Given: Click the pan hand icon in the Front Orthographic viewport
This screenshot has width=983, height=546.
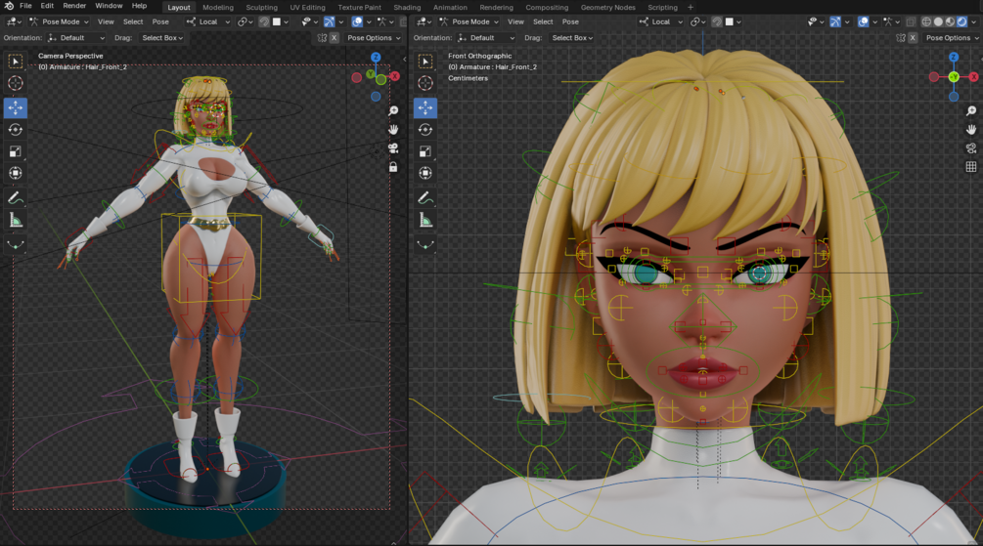Looking at the screenshot, I should click(971, 130).
